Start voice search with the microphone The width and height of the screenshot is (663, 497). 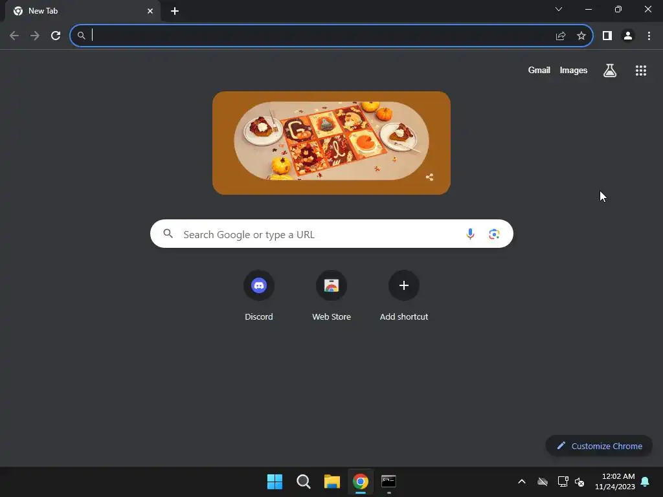click(x=470, y=234)
